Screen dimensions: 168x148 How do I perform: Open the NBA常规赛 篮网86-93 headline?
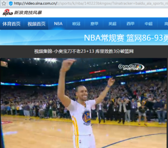point(126,38)
